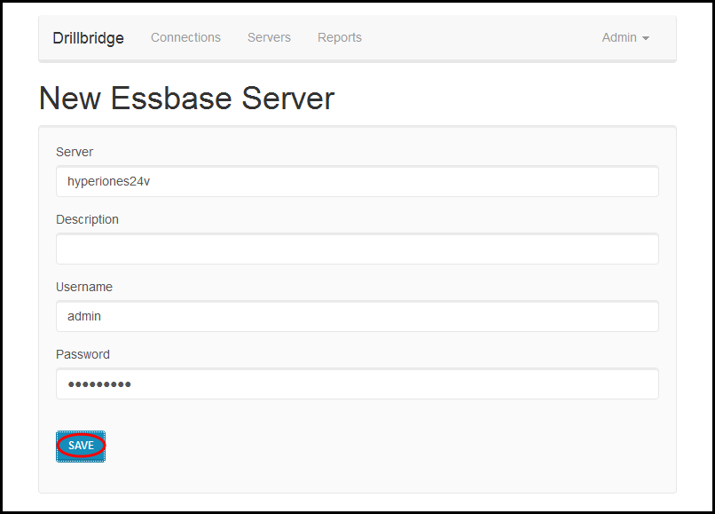
Task: Click the Description field label
Action: [87, 219]
